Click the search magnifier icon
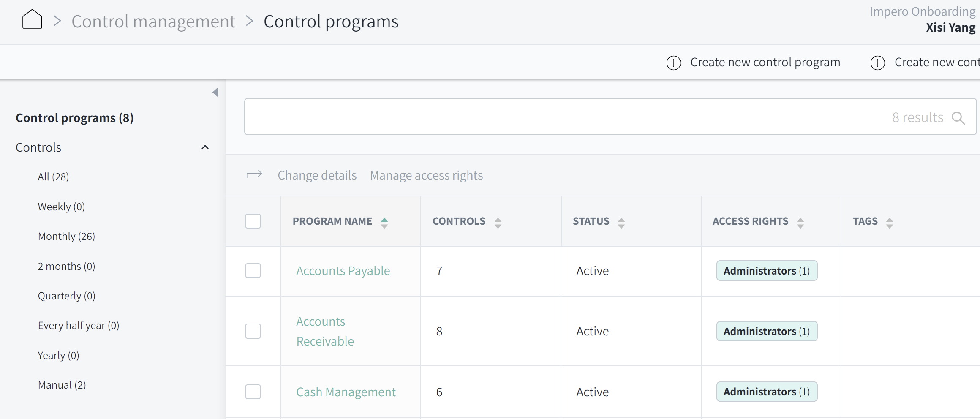The width and height of the screenshot is (980, 419). coord(958,118)
